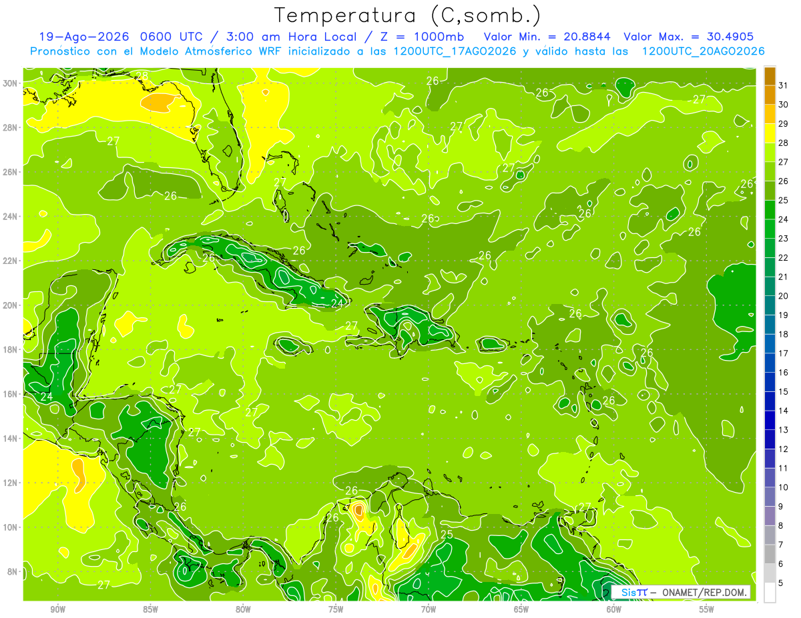
Task: Click color scale value 12
Action: [784, 449]
